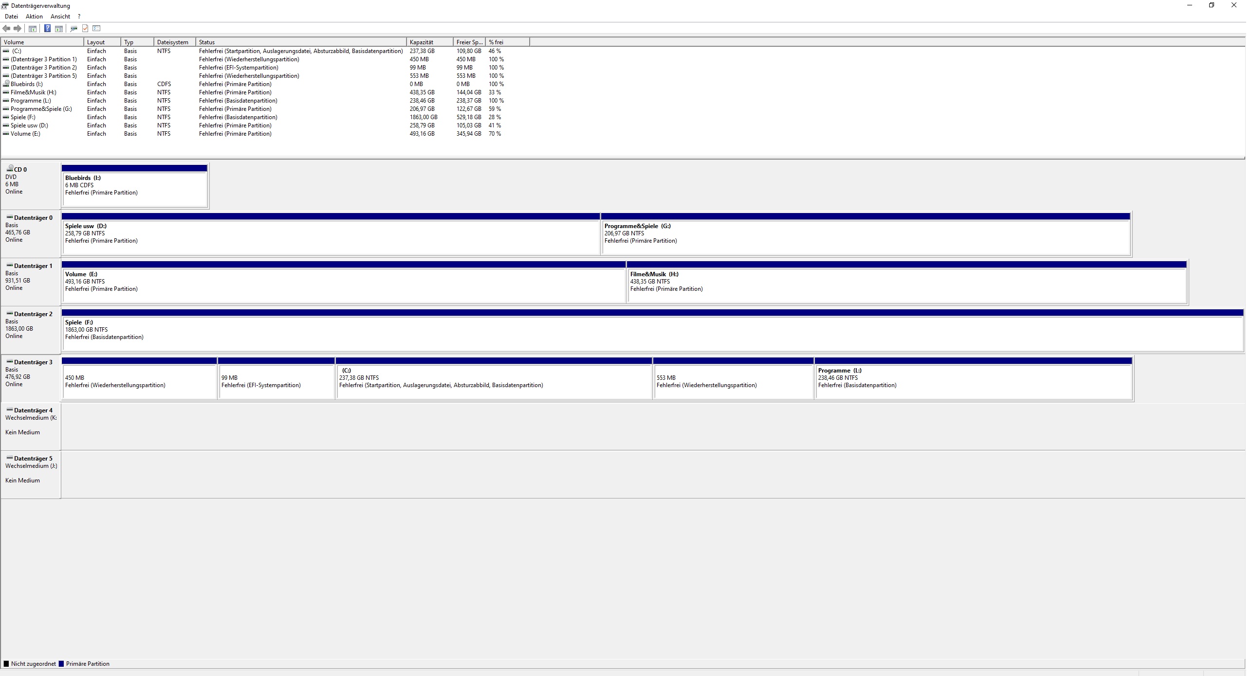Toggle the action pane toolbar icon

pos(59,29)
